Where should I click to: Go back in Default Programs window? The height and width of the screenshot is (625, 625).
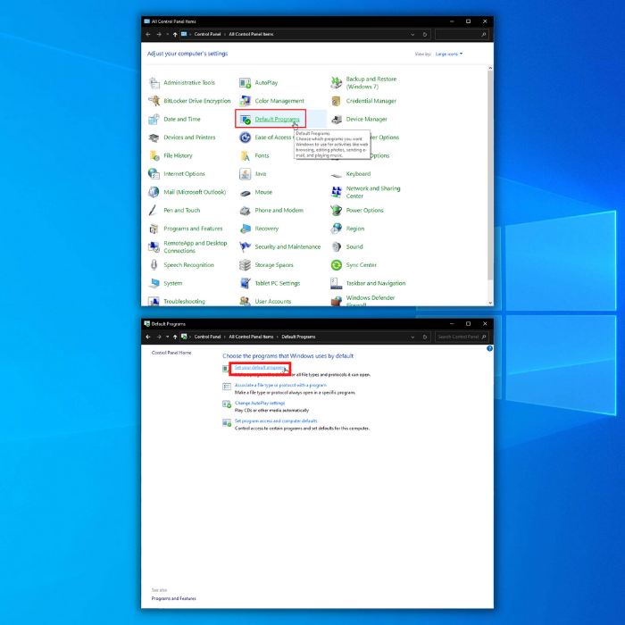tap(148, 337)
